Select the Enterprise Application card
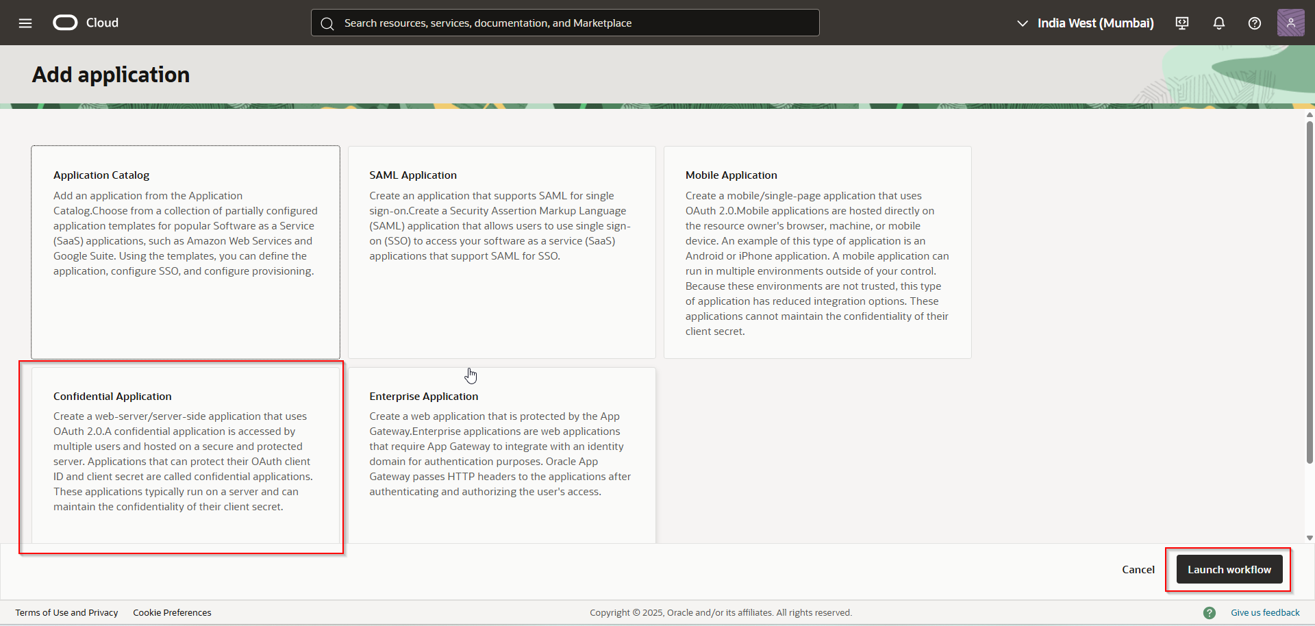 coord(501,454)
